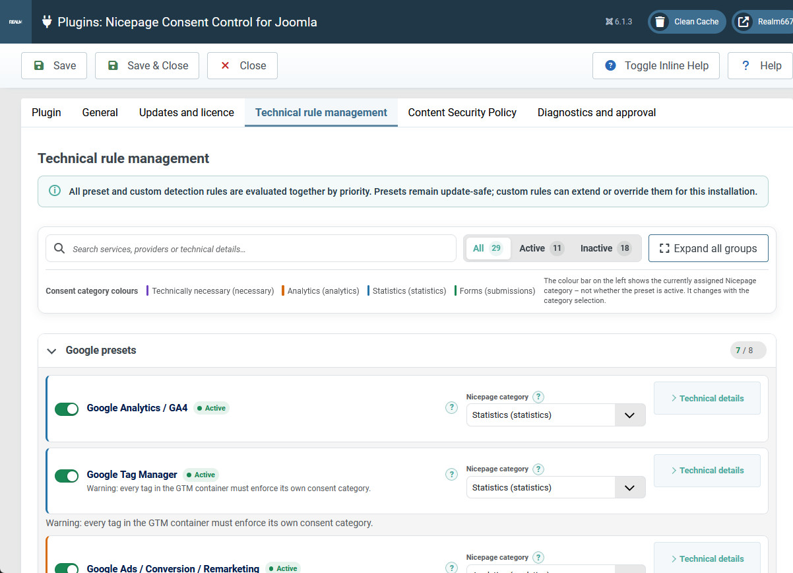Click Analytics orange colour legend entry
793x573 pixels.
coord(320,290)
